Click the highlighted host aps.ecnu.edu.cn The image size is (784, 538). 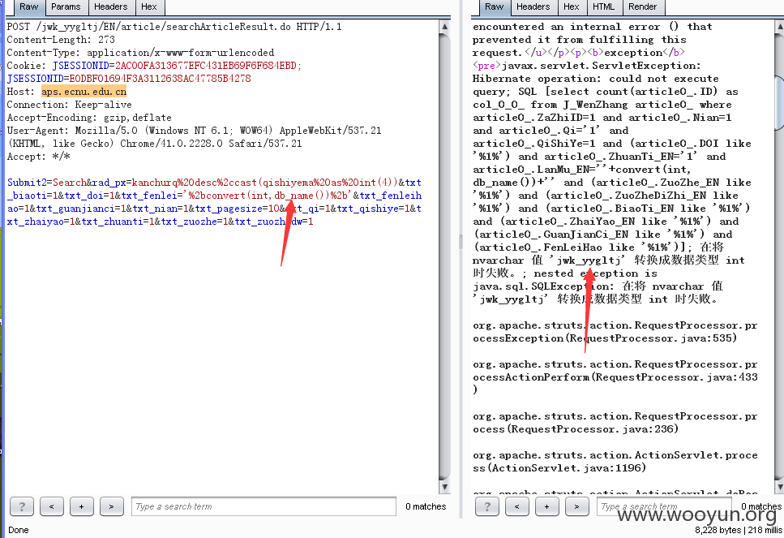point(84,92)
